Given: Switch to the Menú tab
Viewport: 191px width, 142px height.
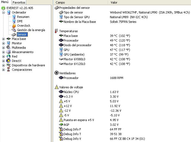Looking at the screenshot, I should click(x=5, y=2).
